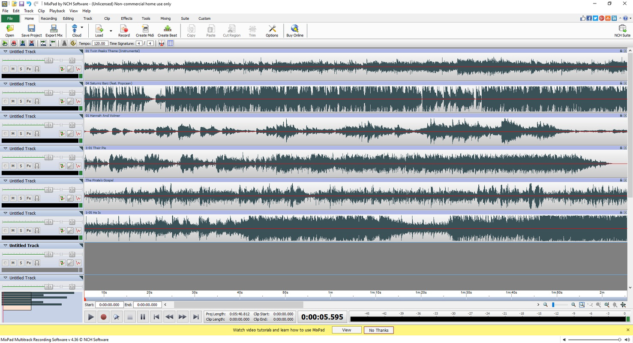Image resolution: width=633 pixels, height=343 pixels.
Task: Click the zoom to fit project icon
Action: click(x=582, y=305)
